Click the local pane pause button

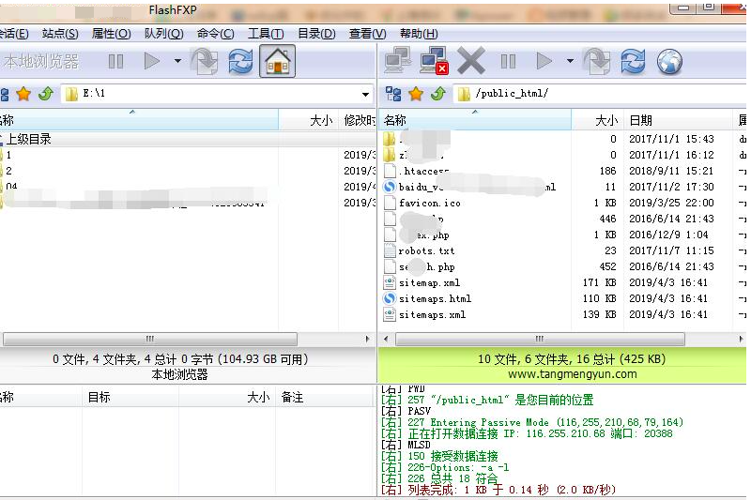[x=115, y=61]
